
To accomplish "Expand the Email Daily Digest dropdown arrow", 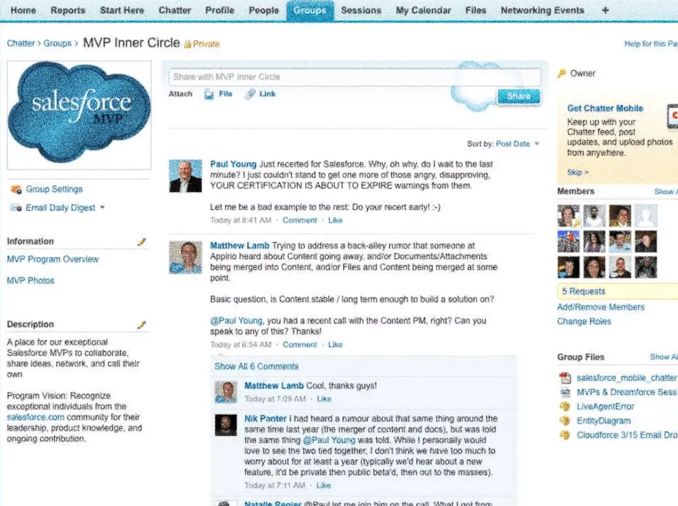I will [102, 207].
